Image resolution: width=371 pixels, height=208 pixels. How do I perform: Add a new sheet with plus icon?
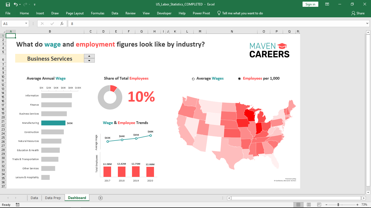point(100,198)
